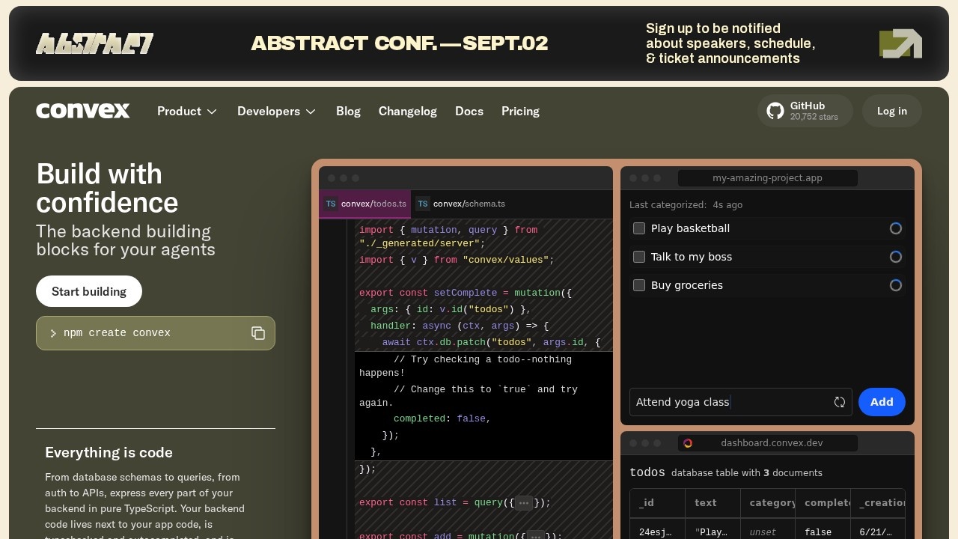
Task: Click the export const setComplete code line
Action: point(466,293)
